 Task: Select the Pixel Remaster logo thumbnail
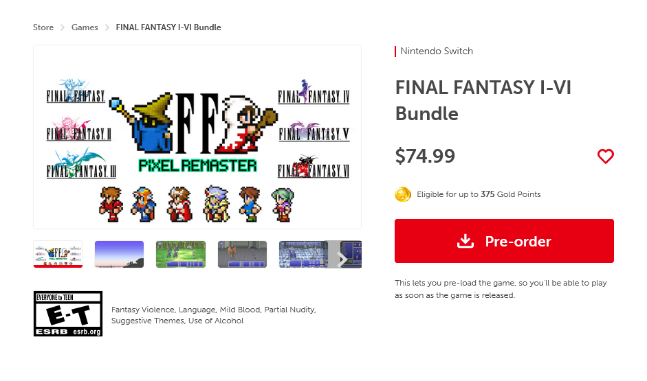[58, 254]
